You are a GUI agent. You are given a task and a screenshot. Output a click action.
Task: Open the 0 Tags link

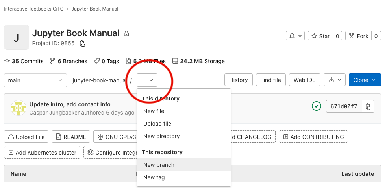106,61
